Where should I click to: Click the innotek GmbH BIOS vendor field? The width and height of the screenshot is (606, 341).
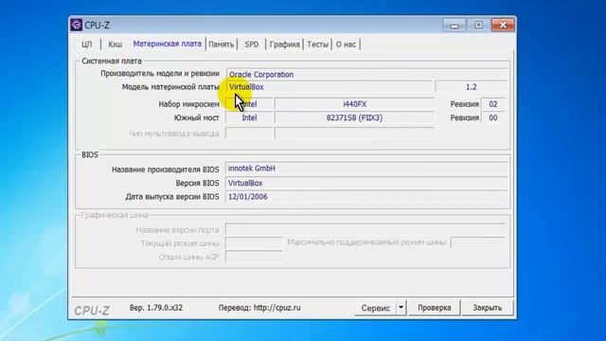click(366, 169)
